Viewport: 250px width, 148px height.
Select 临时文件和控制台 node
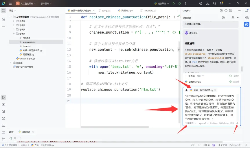(x=23, y=67)
